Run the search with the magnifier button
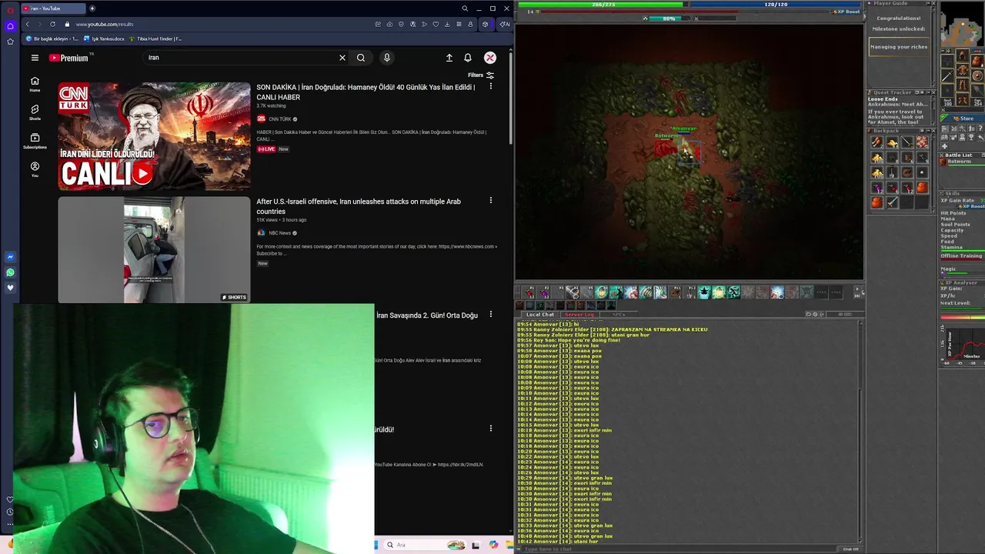The width and height of the screenshot is (985, 554). (x=361, y=58)
